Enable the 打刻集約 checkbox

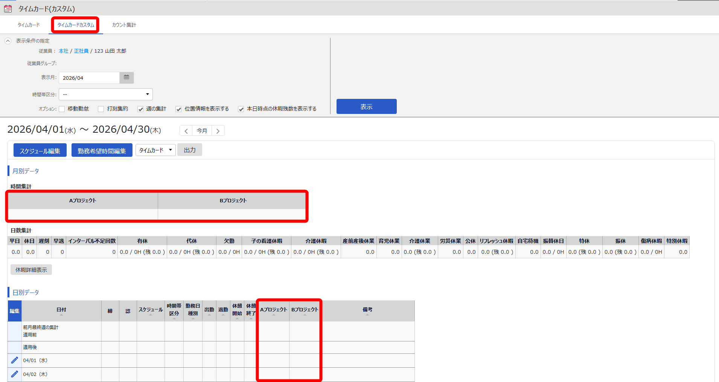pos(101,109)
